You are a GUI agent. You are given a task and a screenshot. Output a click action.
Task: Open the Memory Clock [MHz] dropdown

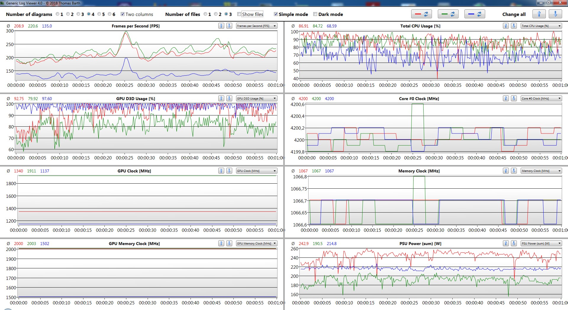click(541, 171)
